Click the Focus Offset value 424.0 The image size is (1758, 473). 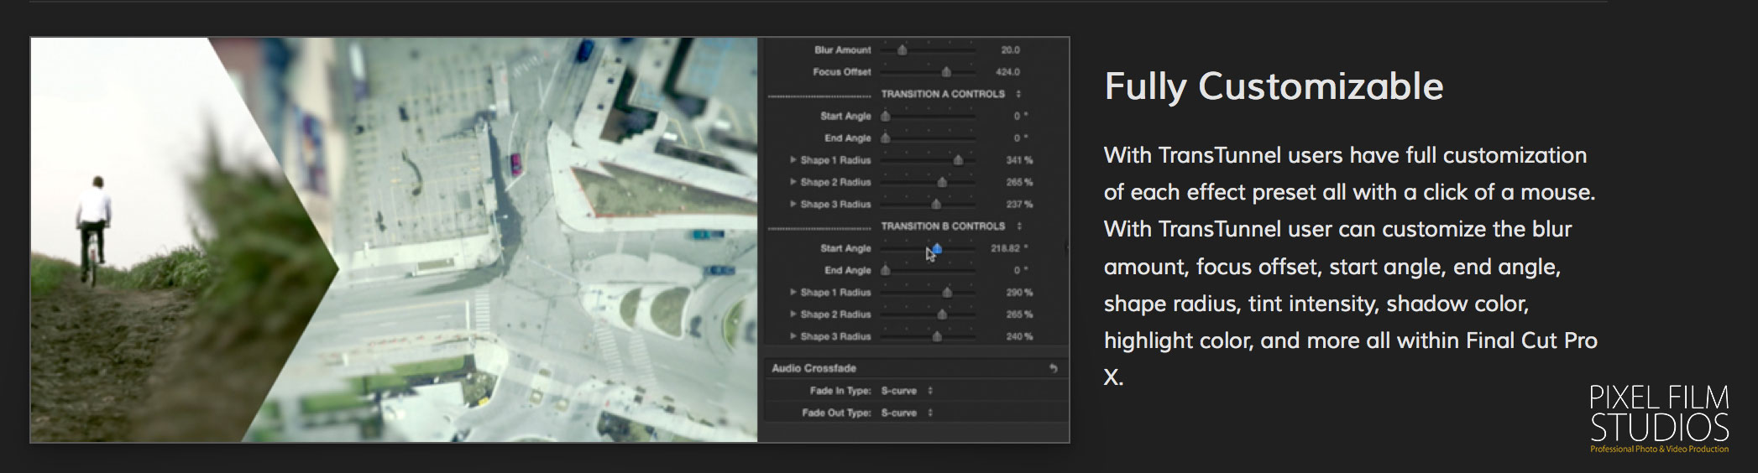(x=1007, y=72)
